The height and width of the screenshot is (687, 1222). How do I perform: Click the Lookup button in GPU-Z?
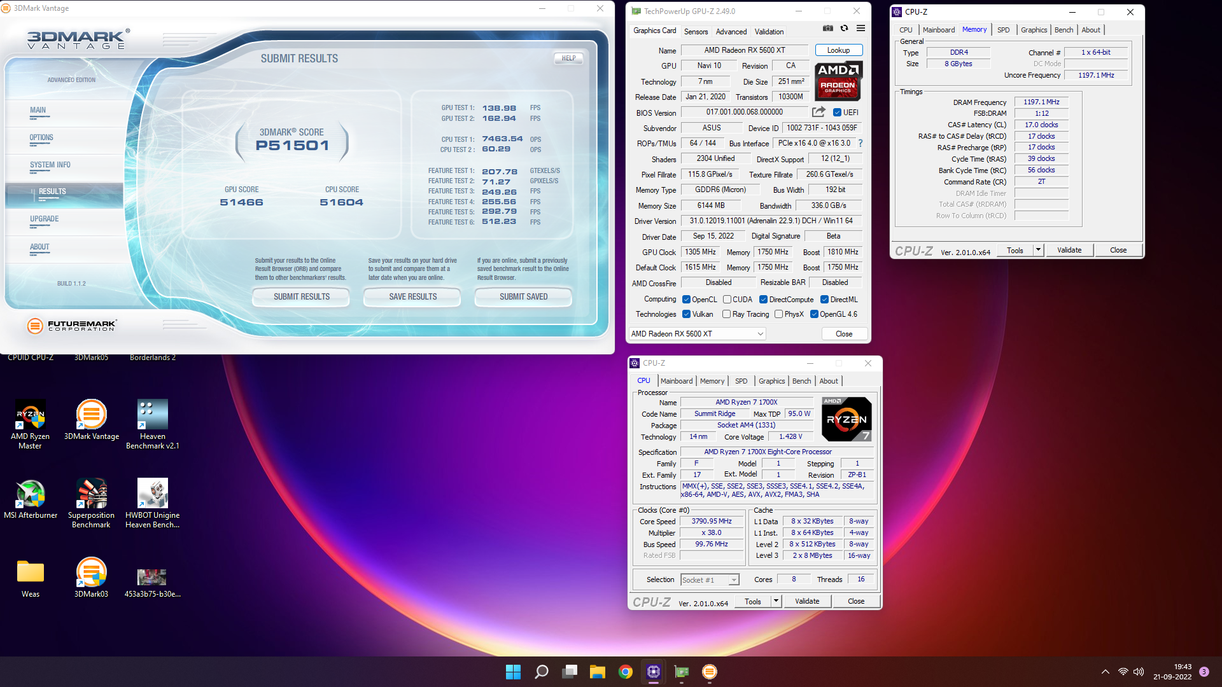click(x=838, y=50)
